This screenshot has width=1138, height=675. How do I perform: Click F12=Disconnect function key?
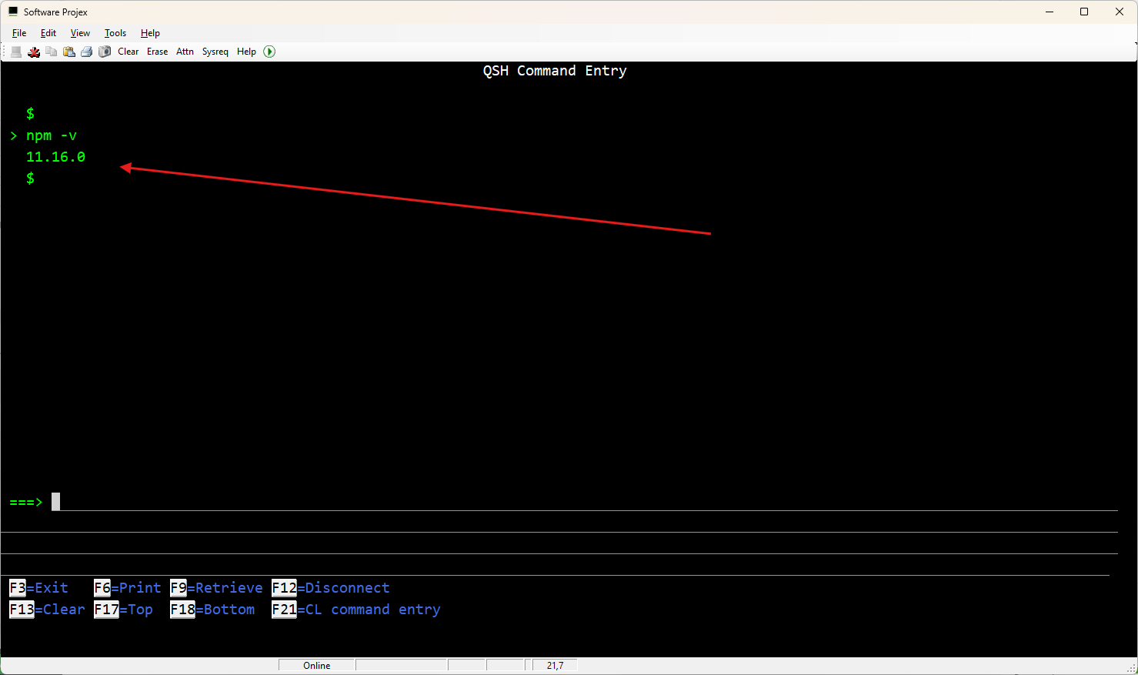coord(331,588)
